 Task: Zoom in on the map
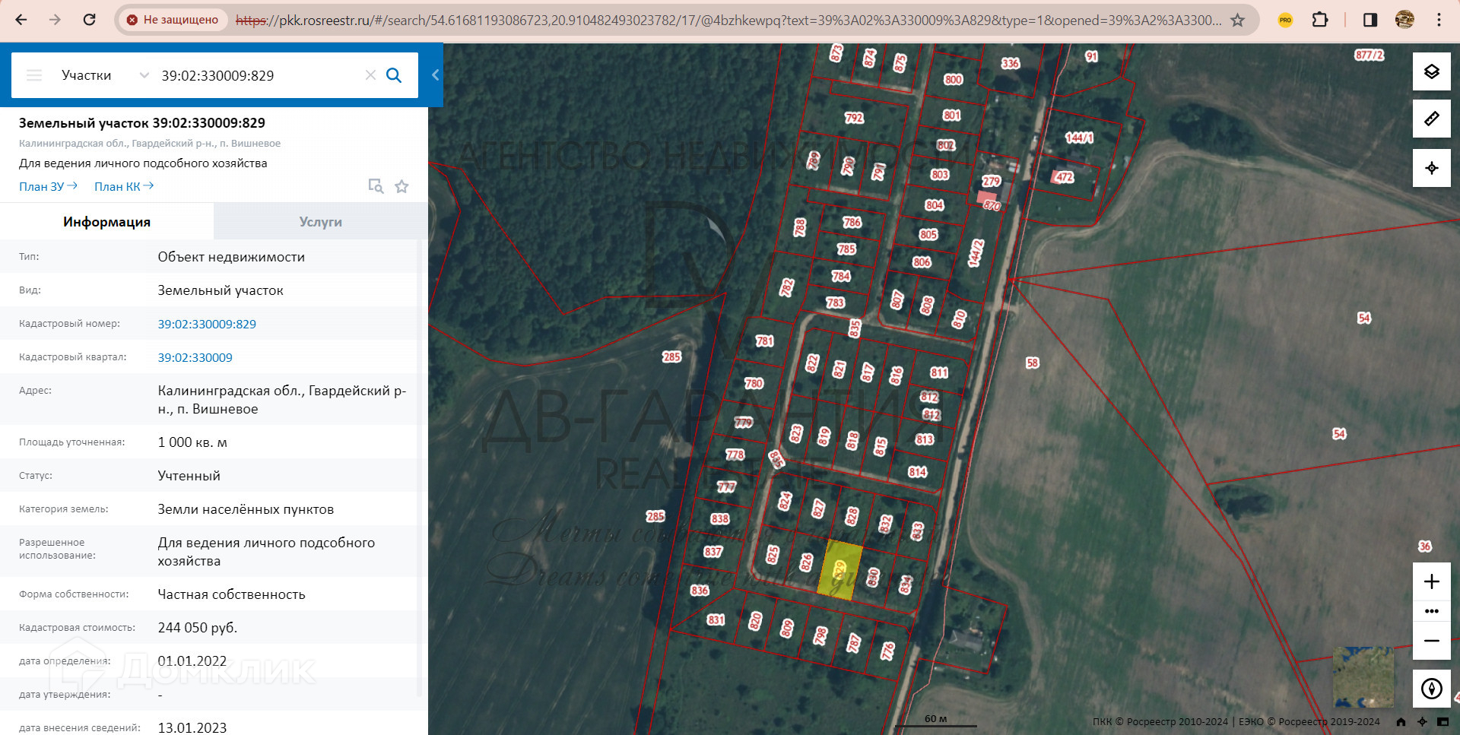coord(1431,581)
